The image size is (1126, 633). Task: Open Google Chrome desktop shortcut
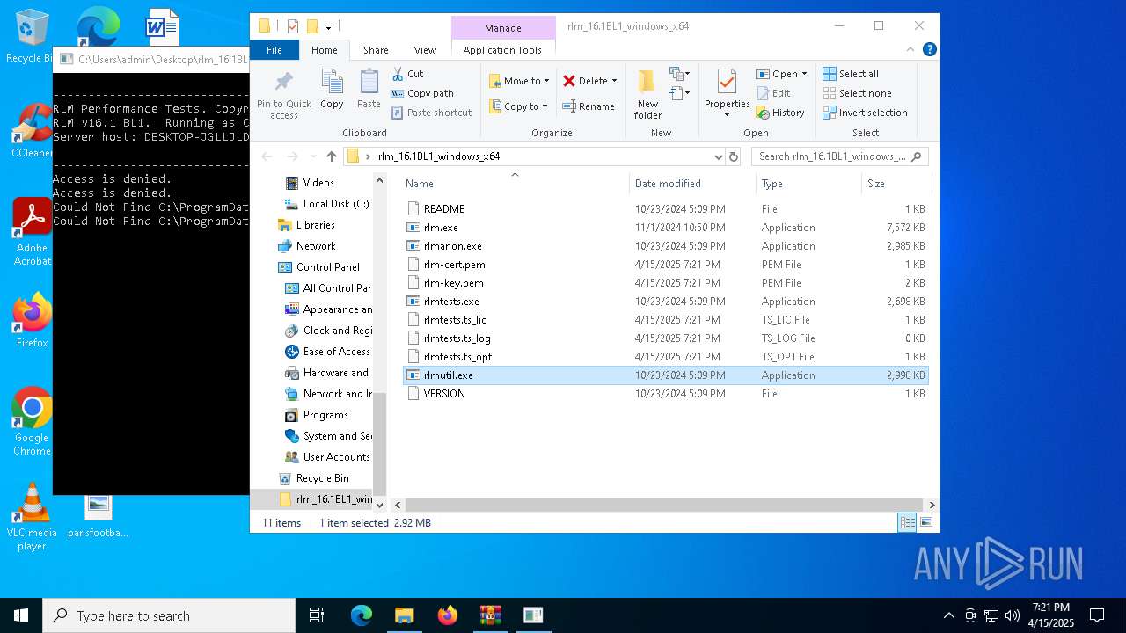coord(32,422)
